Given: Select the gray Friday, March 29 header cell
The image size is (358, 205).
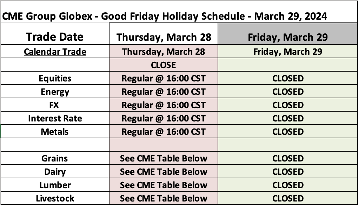Looking at the screenshot, I should click(287, 37).
